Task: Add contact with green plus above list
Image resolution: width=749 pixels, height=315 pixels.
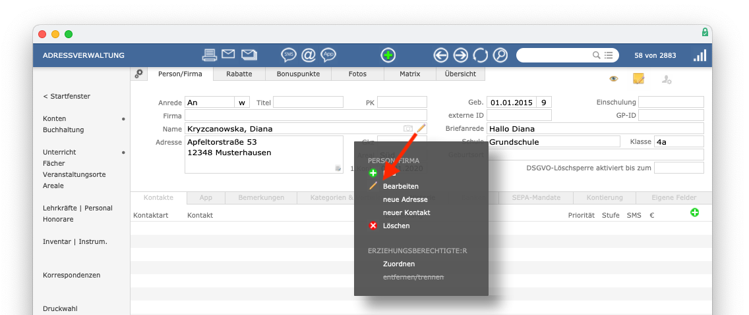Action: click(694, 212)
